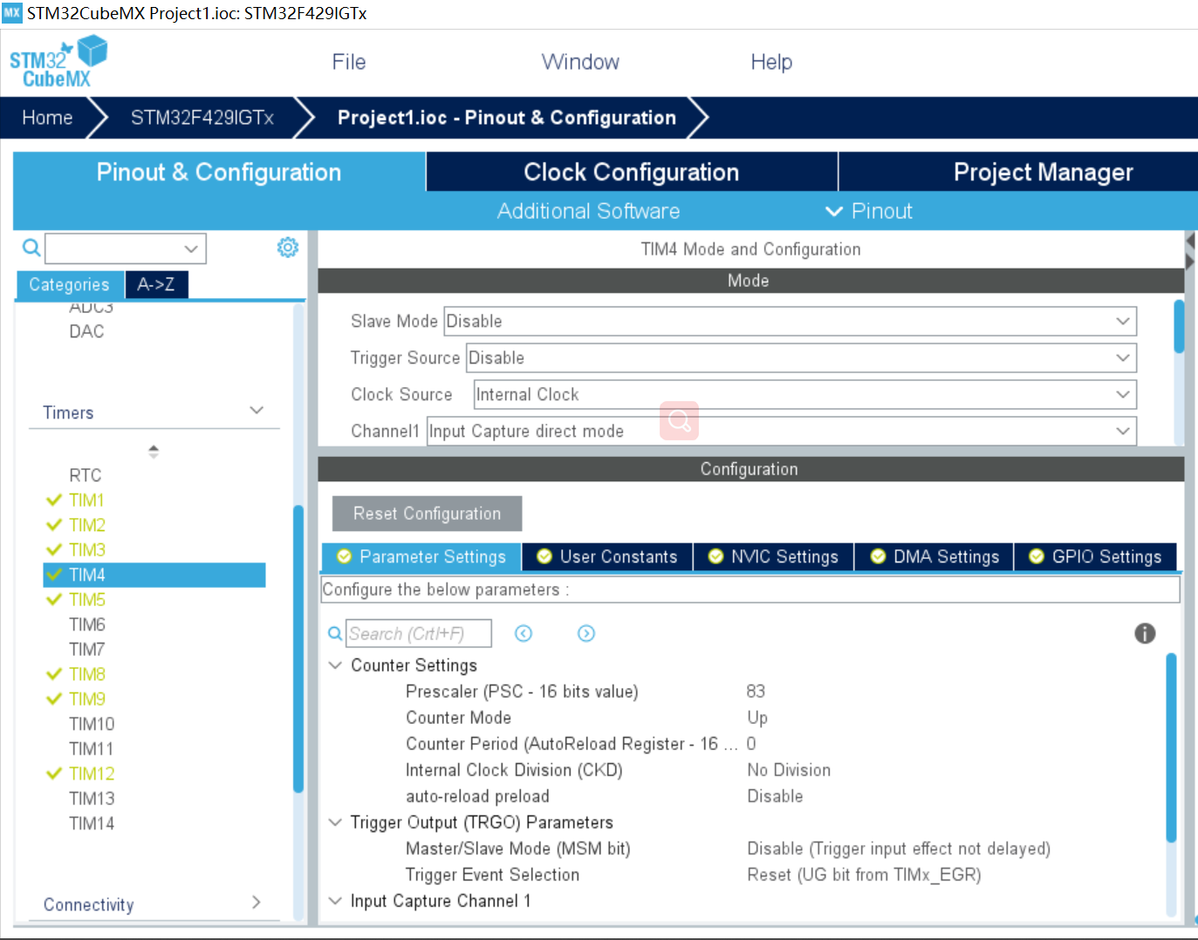Viewport: 1198px width, 940px height.
Task: Switch to Clock Configuration tab
Action: 632,172
